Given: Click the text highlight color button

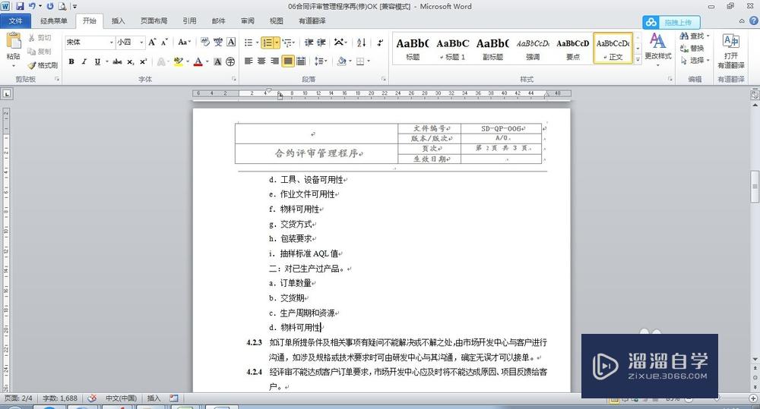Looking at the screenshot, I should (x=178, y=61).
